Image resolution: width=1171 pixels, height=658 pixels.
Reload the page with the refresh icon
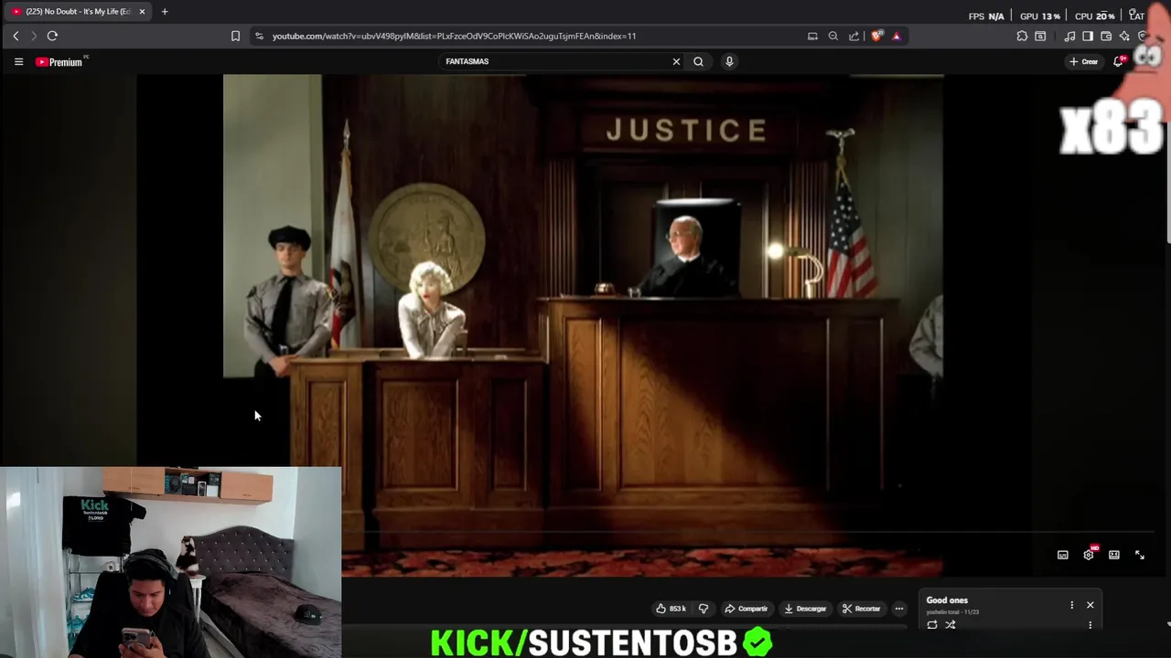pos(52,36)
